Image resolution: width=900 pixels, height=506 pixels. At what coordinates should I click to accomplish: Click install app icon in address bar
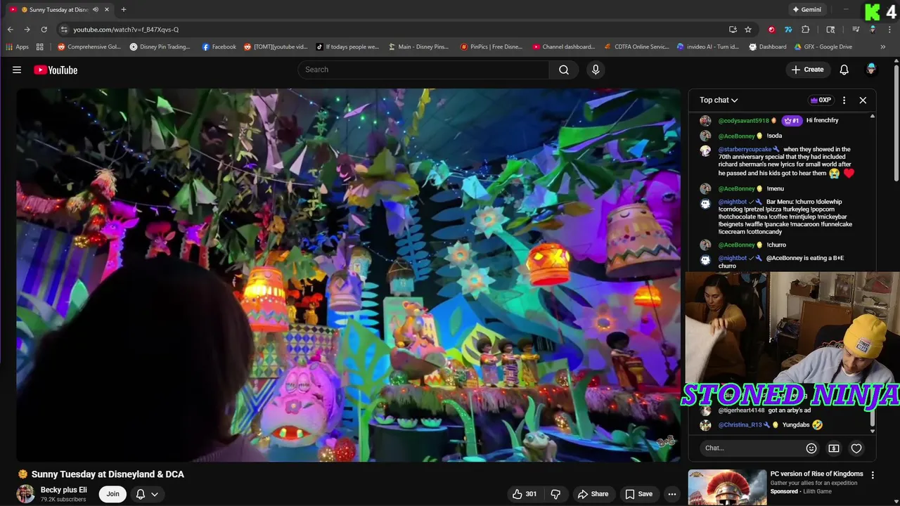(x=733, y=30)
